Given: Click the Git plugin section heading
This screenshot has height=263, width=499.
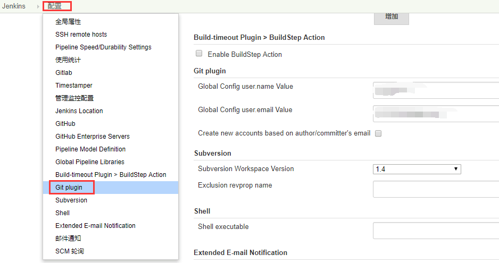Looking at the screenshot, I should 210,71.
